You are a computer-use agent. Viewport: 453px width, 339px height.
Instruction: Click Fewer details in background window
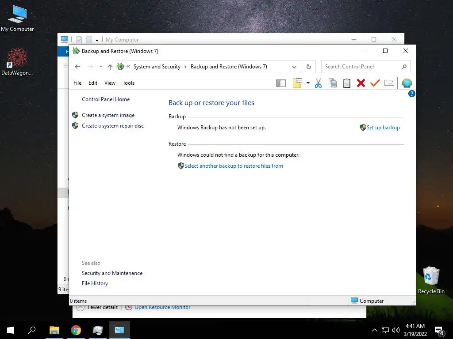point(103,308)
